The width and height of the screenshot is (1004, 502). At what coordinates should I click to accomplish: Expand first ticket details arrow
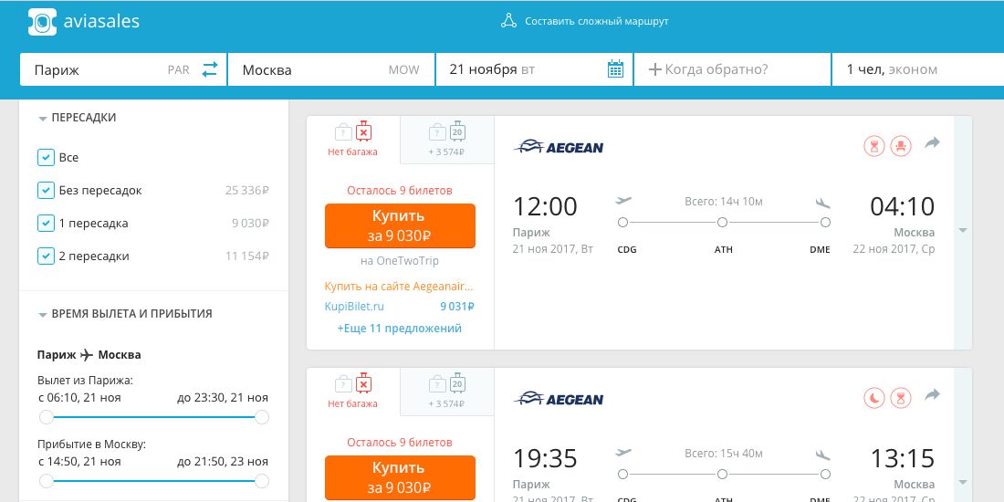click(x=962, y=230)
